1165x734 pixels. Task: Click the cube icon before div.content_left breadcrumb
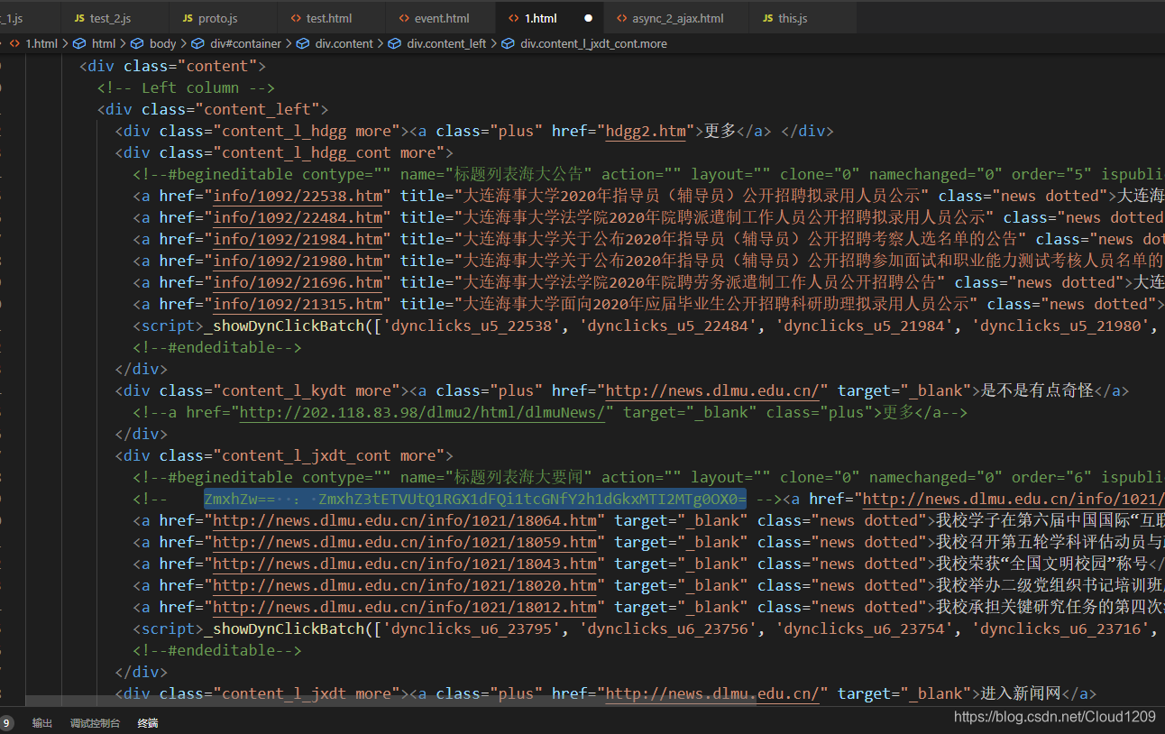pyautogui.click(x=395, y=43)
